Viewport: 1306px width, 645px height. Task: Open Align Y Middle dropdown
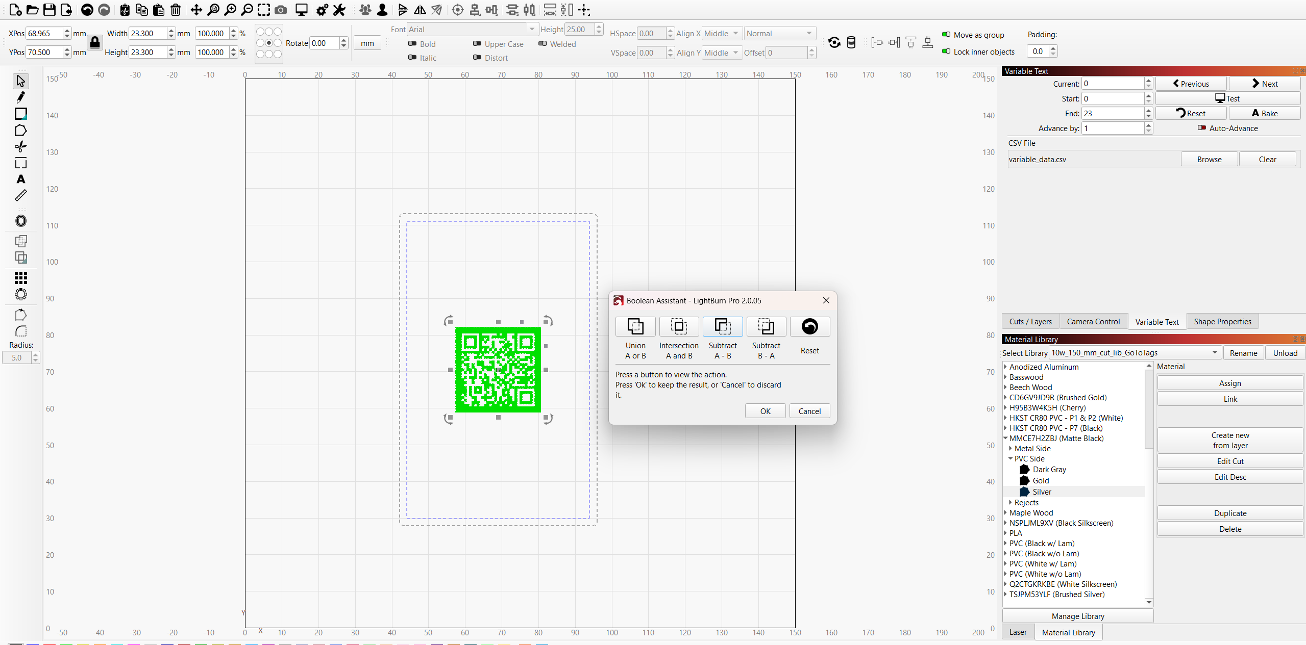pos(722,53)
